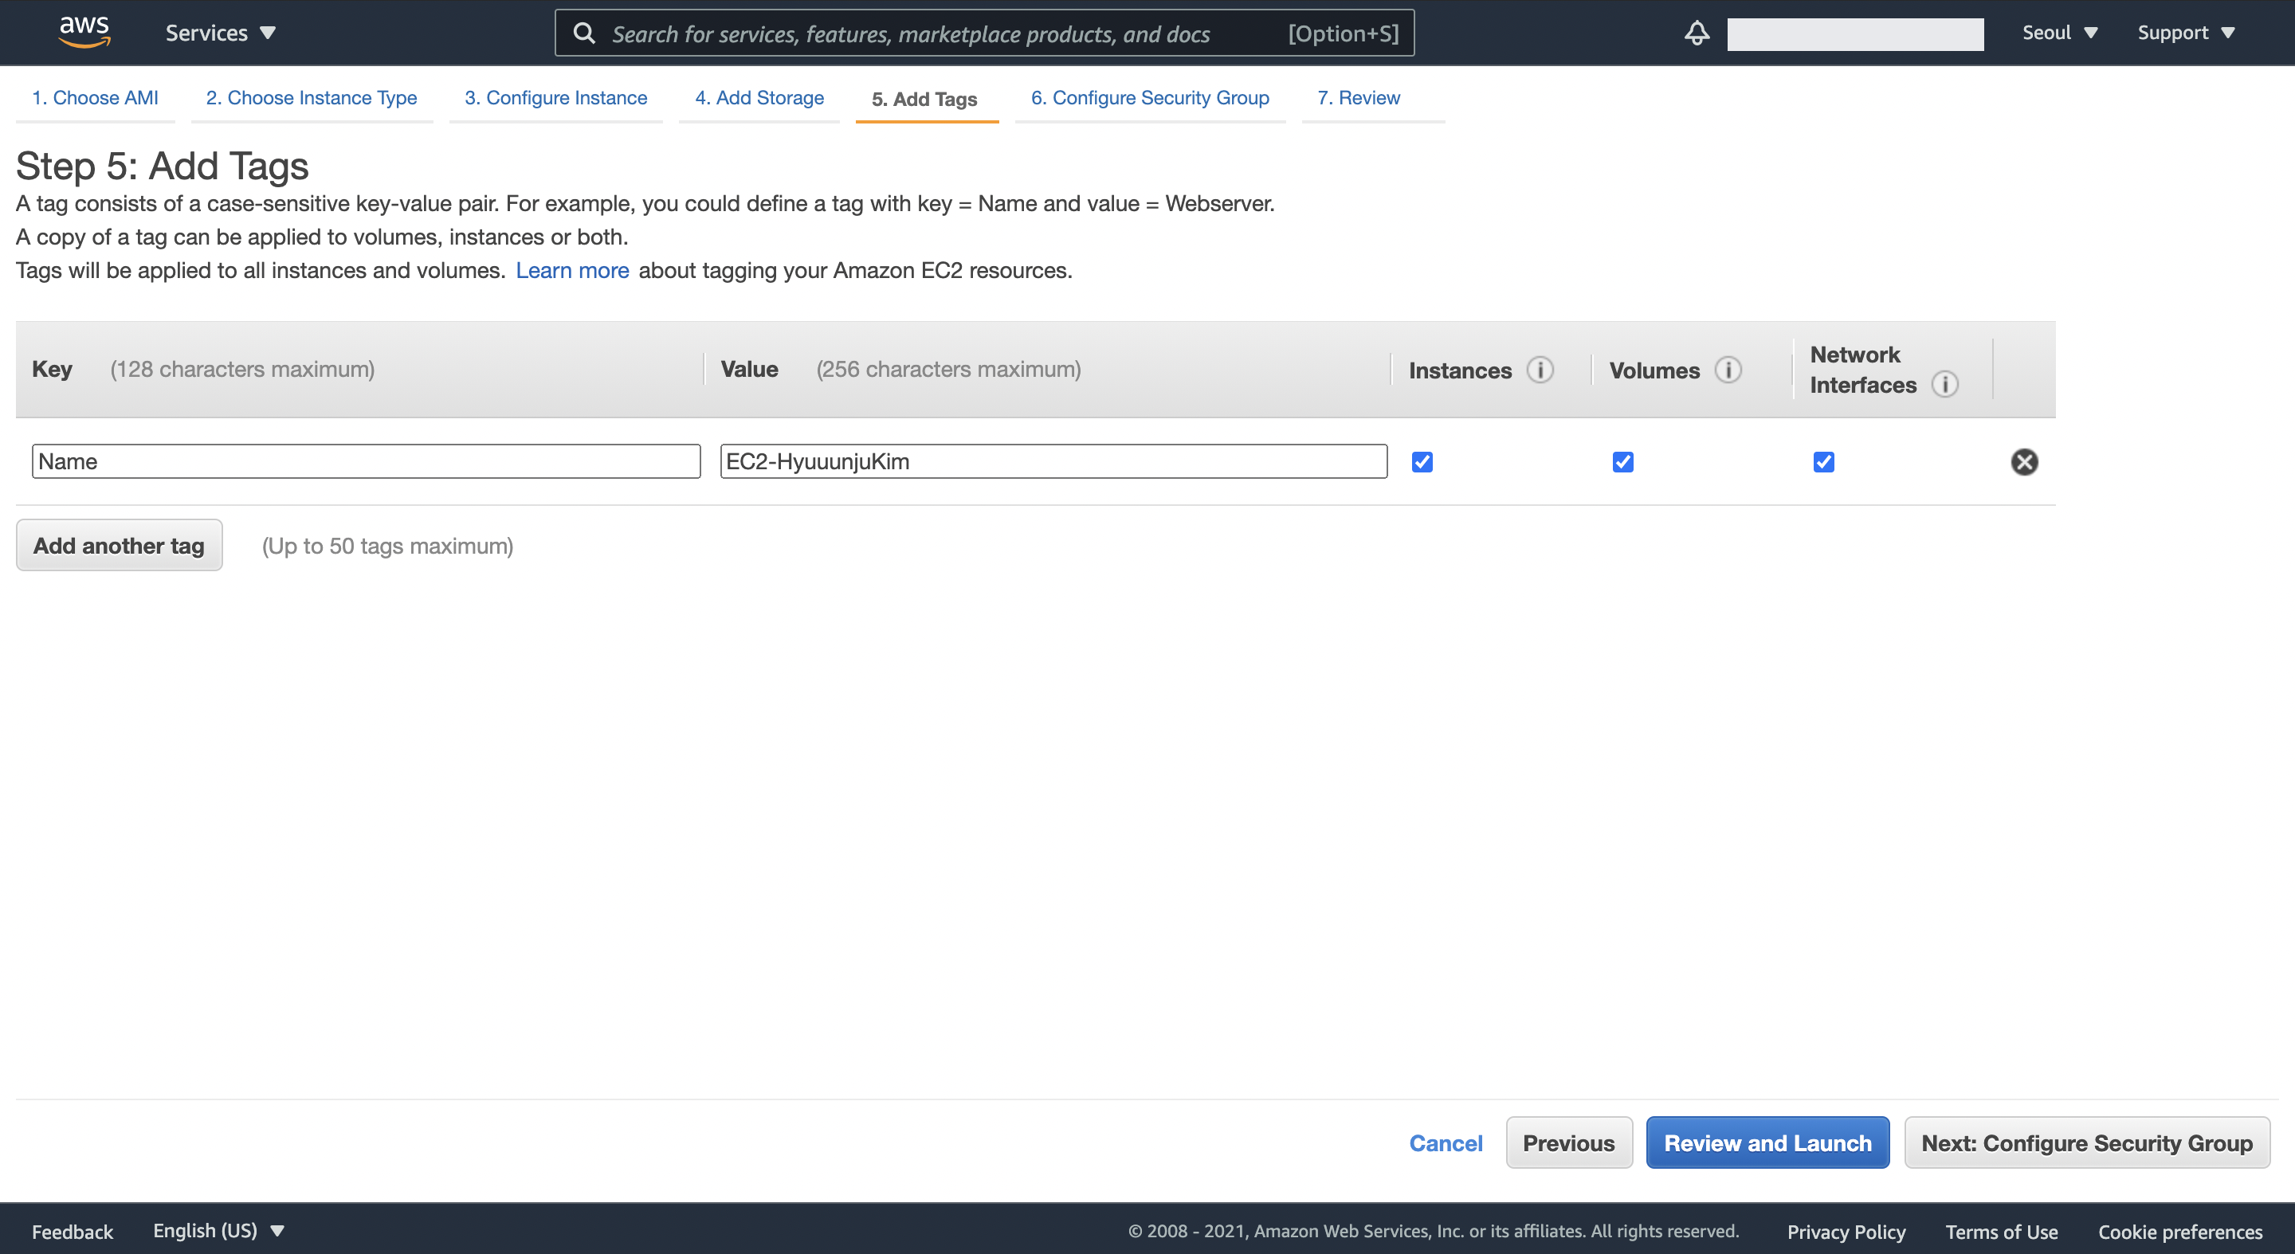Uncheck the Network Interfaces checkbox
Image resolution: width=2295 pixels, height=1254 pixels.
point(1822,461)
